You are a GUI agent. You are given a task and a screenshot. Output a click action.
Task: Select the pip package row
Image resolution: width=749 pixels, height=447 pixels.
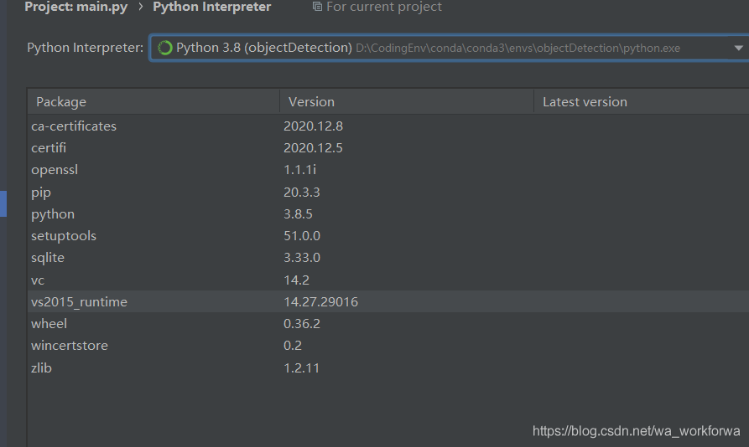388,192
